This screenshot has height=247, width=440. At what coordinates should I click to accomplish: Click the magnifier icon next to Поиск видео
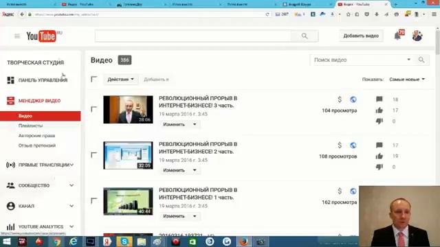[x=421, y=60]
